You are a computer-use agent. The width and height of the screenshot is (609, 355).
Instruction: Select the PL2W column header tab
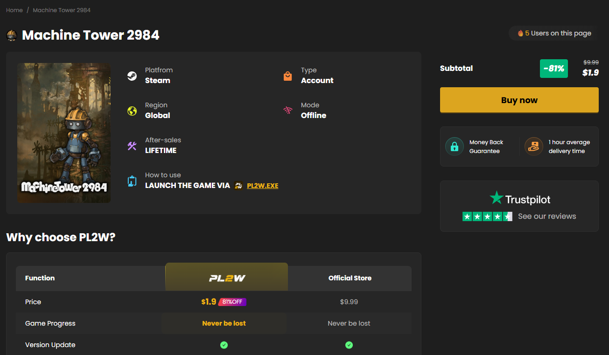226,277
